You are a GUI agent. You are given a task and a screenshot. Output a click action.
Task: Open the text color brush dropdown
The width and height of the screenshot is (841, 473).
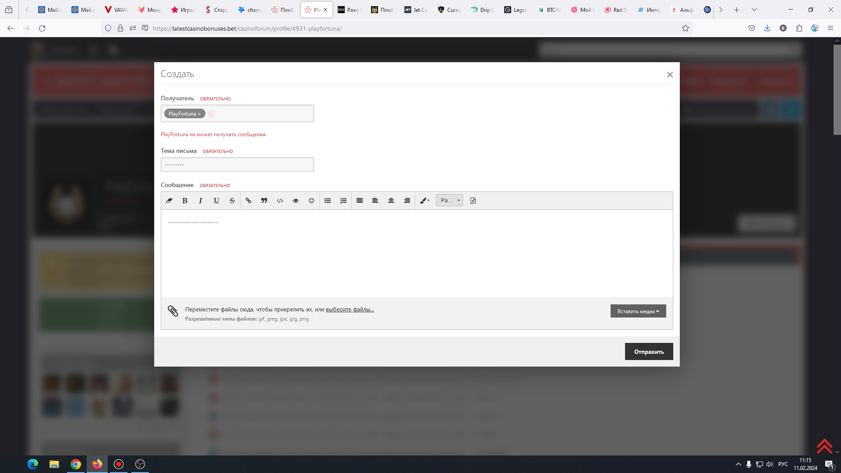[425, 201]
